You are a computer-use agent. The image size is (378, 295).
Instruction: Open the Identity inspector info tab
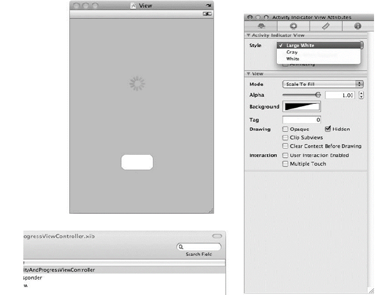click(x=356, y=26)
